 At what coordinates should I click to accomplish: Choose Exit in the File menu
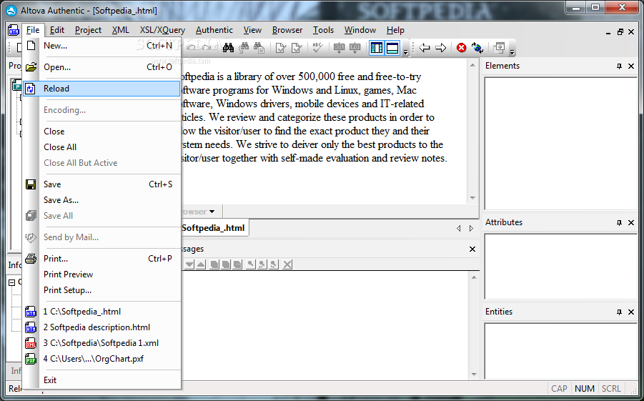(x=101, y=380)
